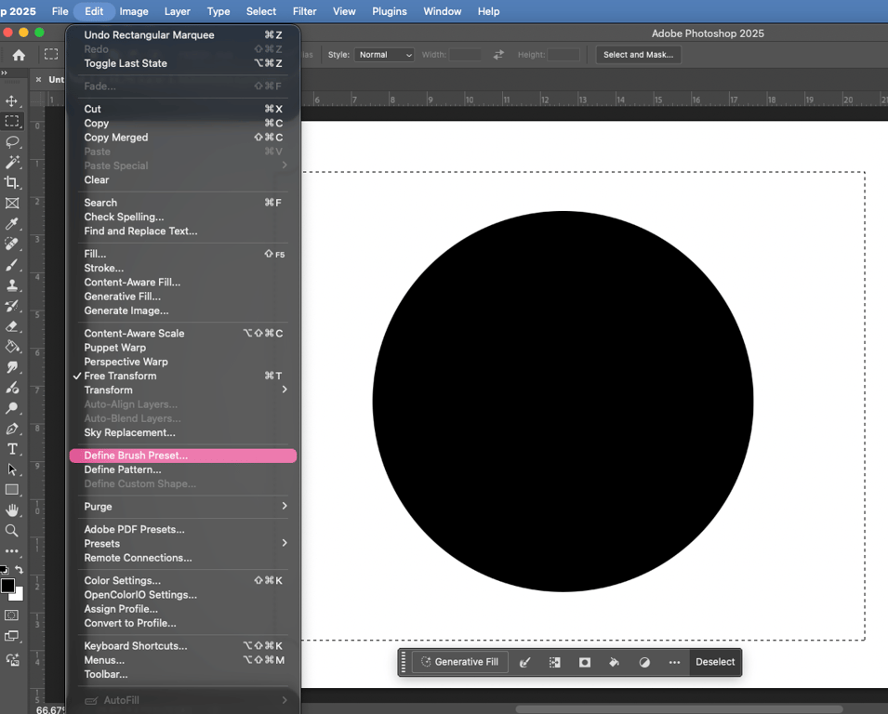Select the Horizontal Type tool
The width and height of the screenshot is (888, 714).
point(11,449)
